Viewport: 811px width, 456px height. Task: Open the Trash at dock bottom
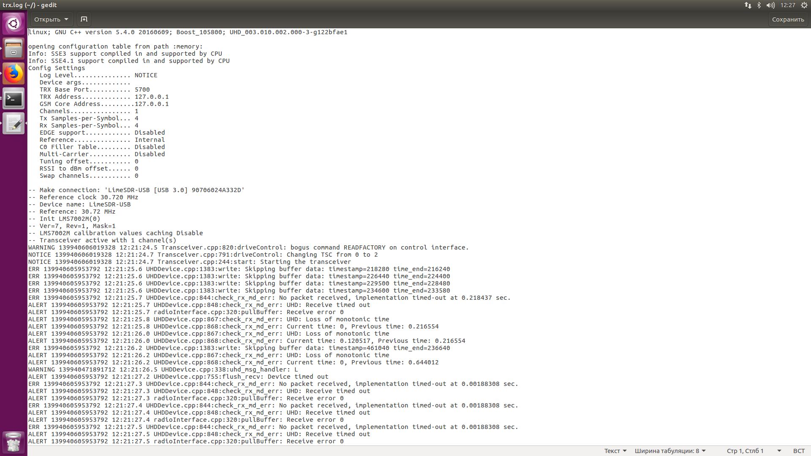[x=14, y=442]
